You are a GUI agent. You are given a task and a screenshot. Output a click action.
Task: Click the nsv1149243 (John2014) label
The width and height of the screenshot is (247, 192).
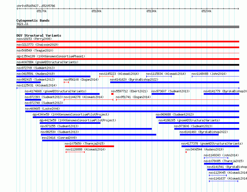point(221,155)
